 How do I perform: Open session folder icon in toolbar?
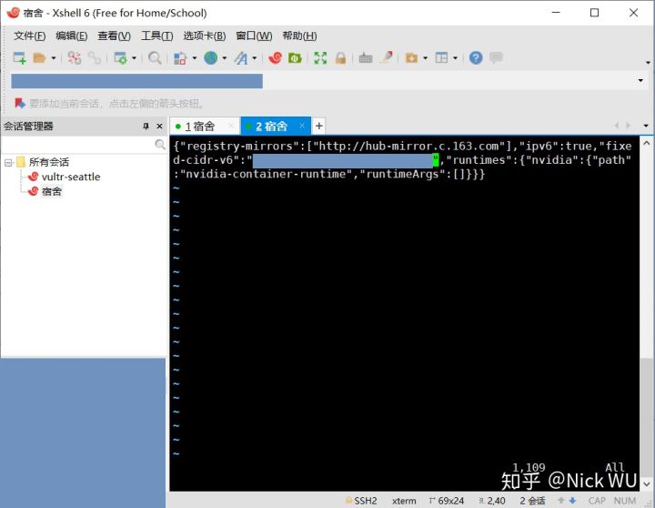39,57
